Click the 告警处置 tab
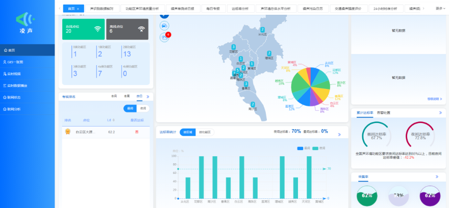Screen dimensions: 449x208 (x=384, y=112)
